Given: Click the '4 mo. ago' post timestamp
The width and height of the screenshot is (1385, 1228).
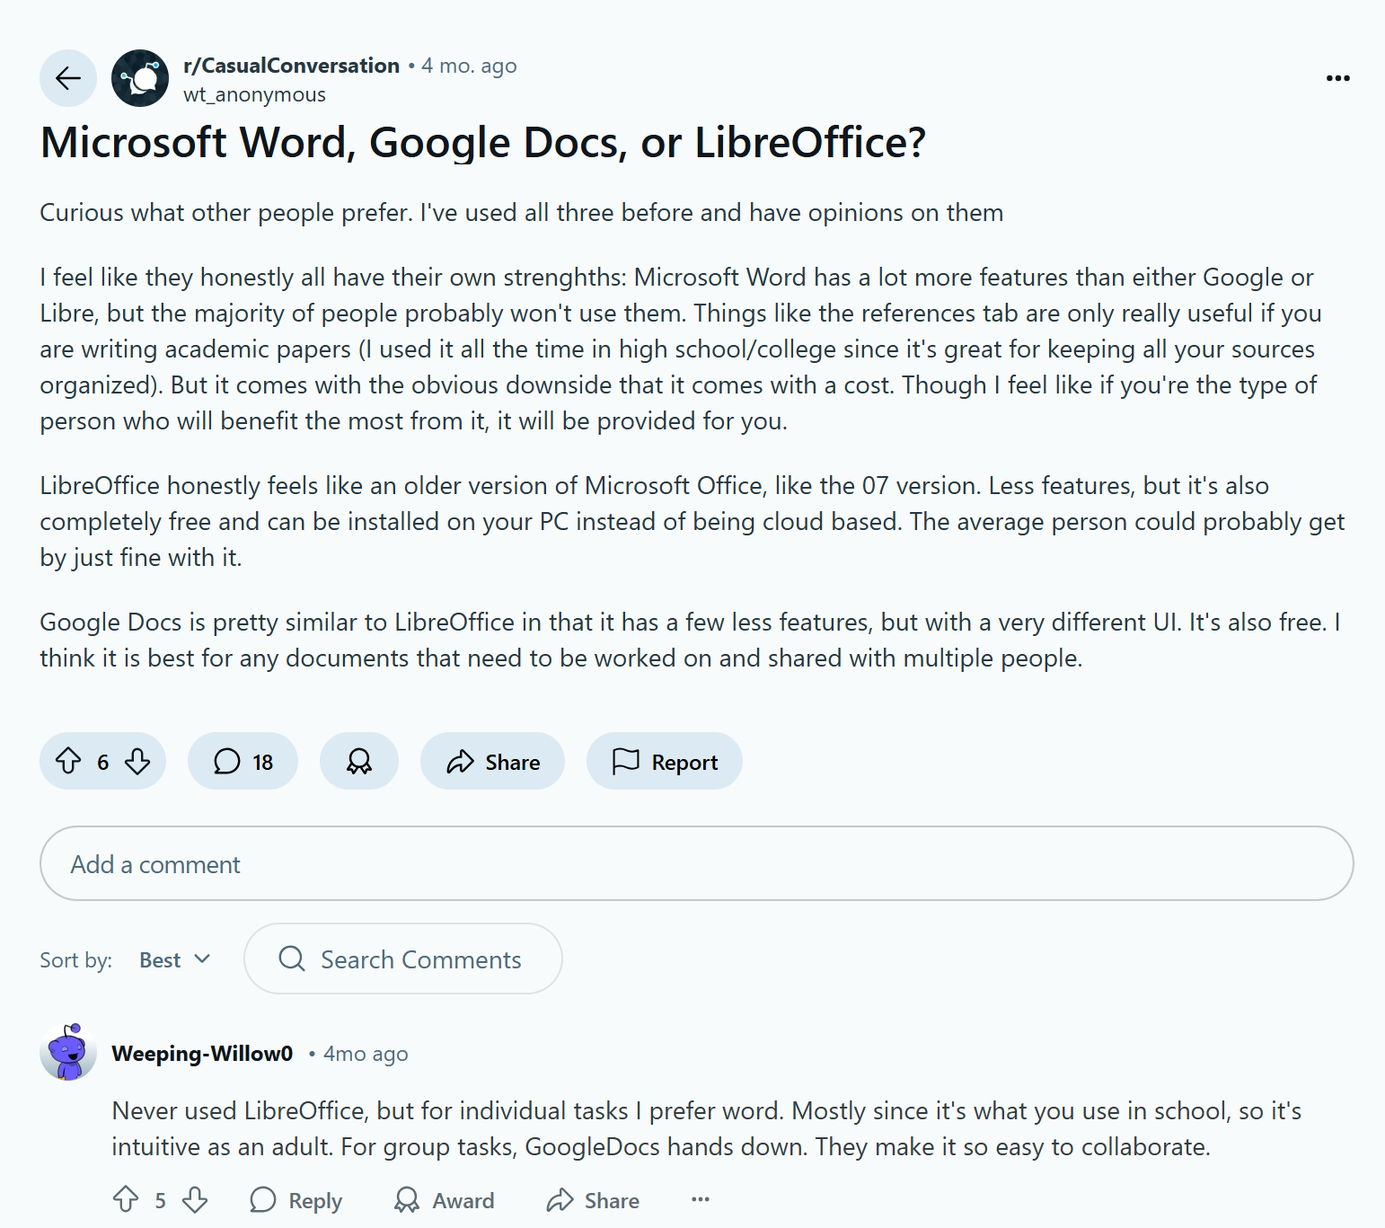Looking at the screenshot, I should pos(469,66).
